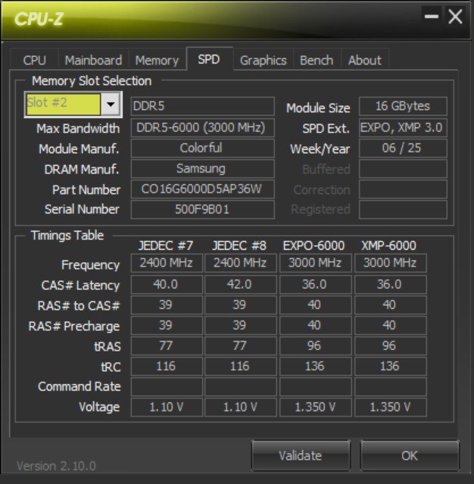Minimize the CPU-Z window
The height and width of the screenshot is (484, 474).
click(432, 17)
